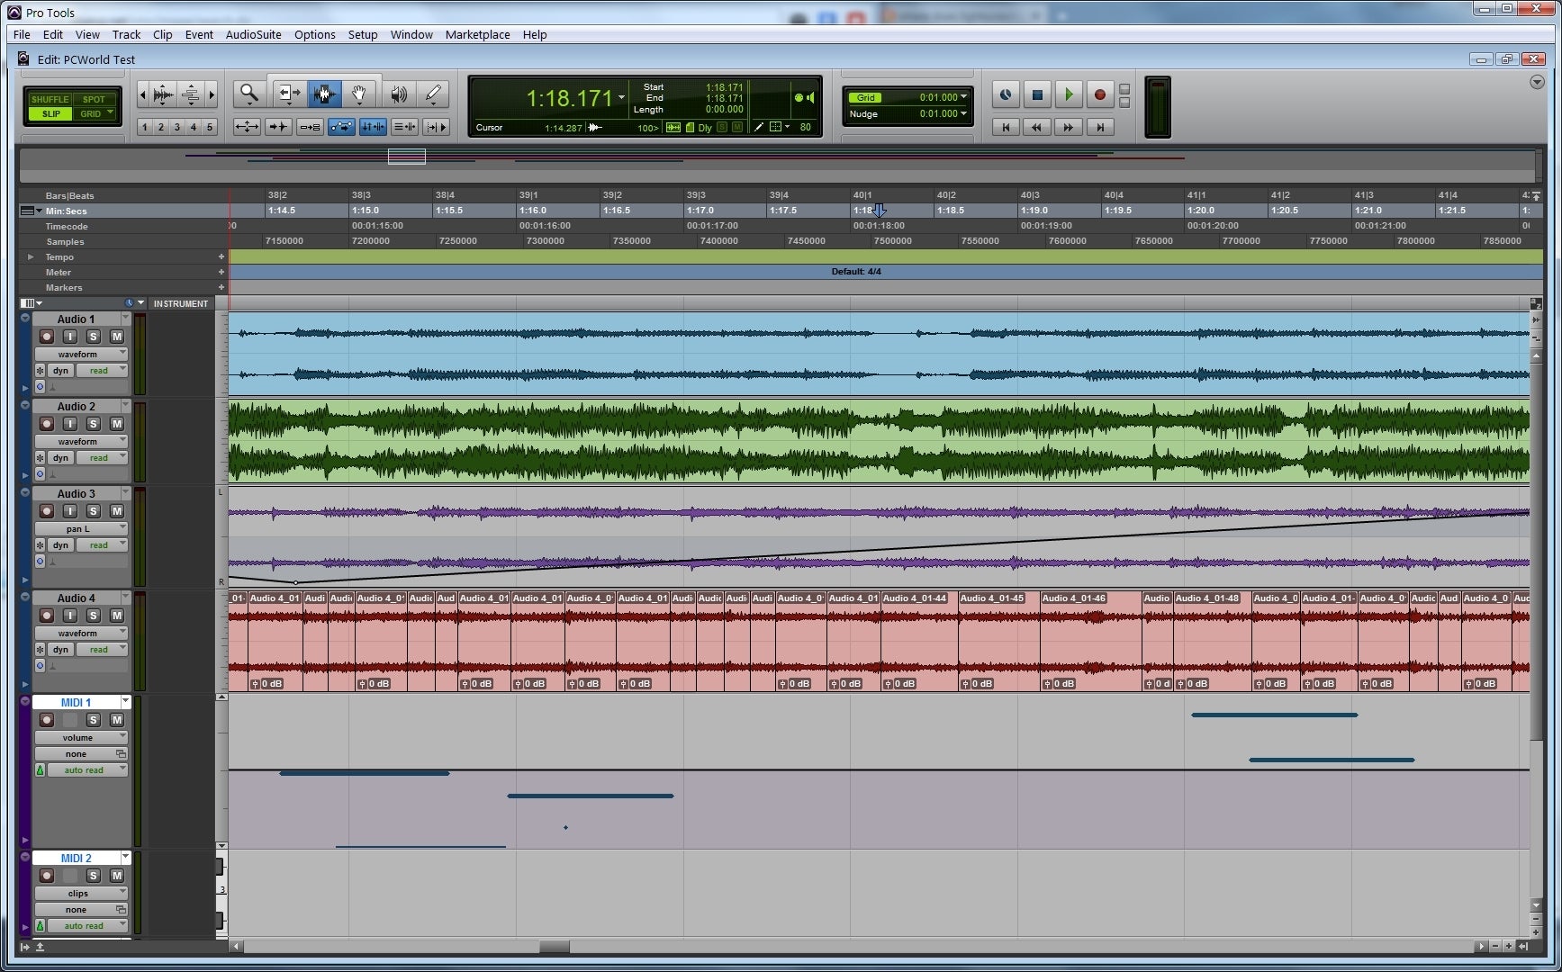
Task: Select the Trim tool
Action: point(288,94)
